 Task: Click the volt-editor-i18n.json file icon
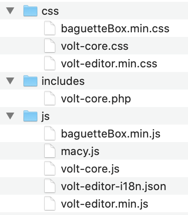(50, 185)
